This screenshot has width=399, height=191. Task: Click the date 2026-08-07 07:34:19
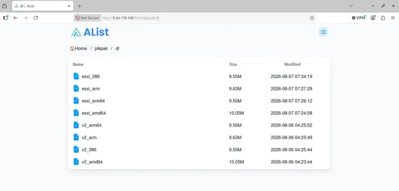coord(291,77)
